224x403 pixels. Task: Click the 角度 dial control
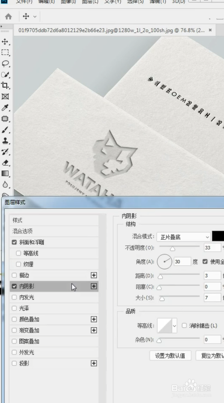(164, 262)
